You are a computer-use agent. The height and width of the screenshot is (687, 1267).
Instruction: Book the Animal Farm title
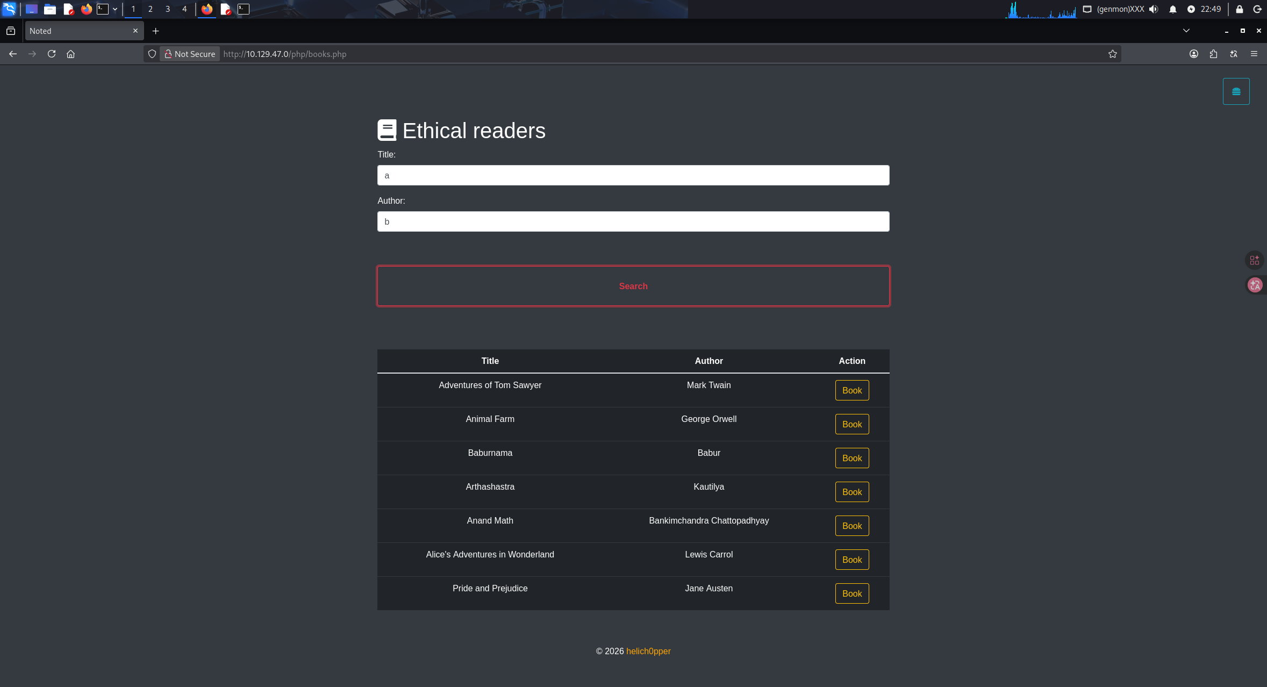point(852,424)
